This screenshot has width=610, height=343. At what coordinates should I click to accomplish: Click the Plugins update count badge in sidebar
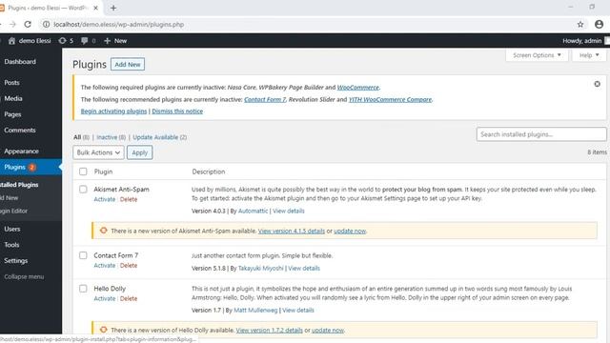pyautogui.click(x=31, y=168)
